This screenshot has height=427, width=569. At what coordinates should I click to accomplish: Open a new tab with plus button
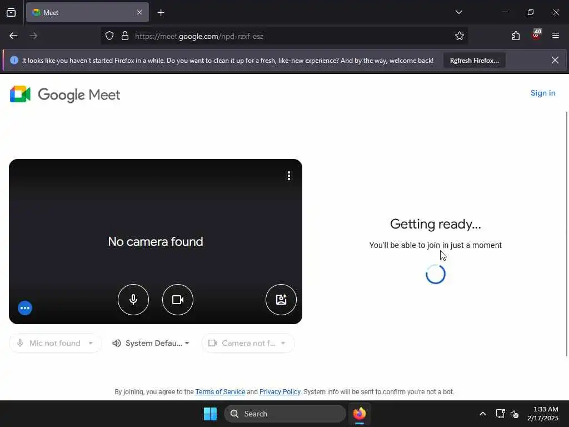(x=161, y=13)
